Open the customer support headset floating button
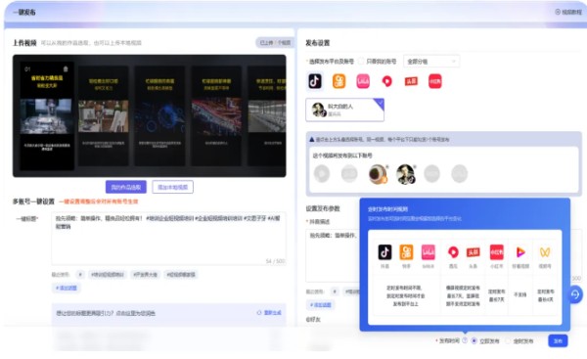This screenshot has width=587, height=359. [x=575, y=294]
